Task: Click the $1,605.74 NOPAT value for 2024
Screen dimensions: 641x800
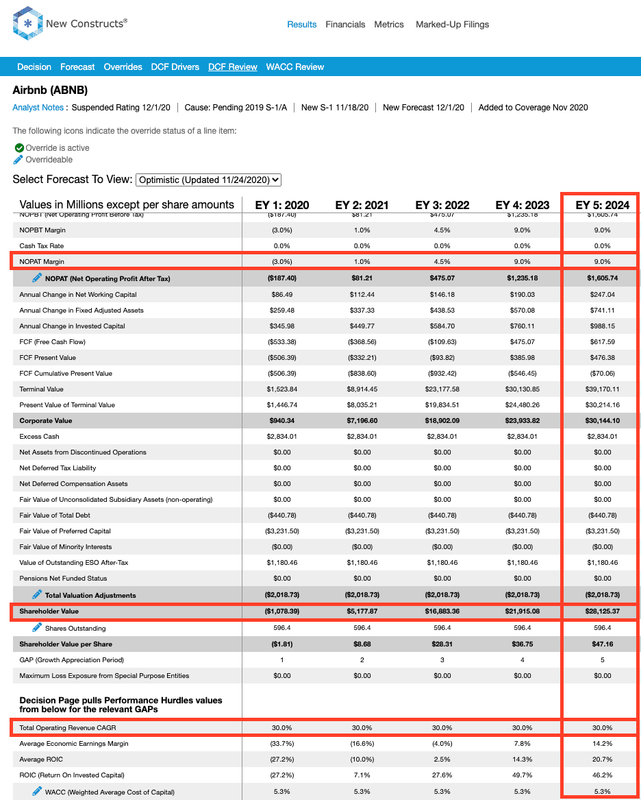Action: [x=602, y=278]
